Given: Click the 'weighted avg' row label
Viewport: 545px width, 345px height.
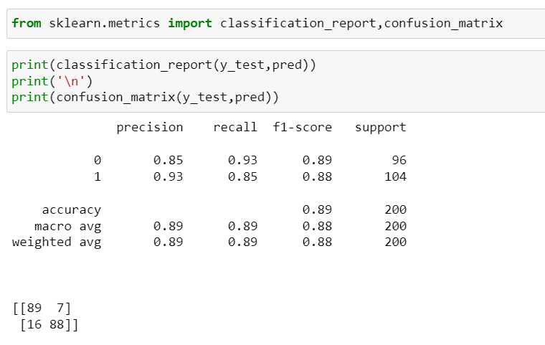Looking at the screenshot, I should [57, 242].
